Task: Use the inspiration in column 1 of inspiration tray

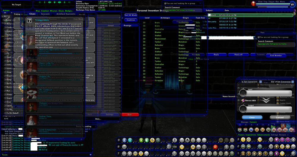Action: pyautogui.click(x=240, y=130)
